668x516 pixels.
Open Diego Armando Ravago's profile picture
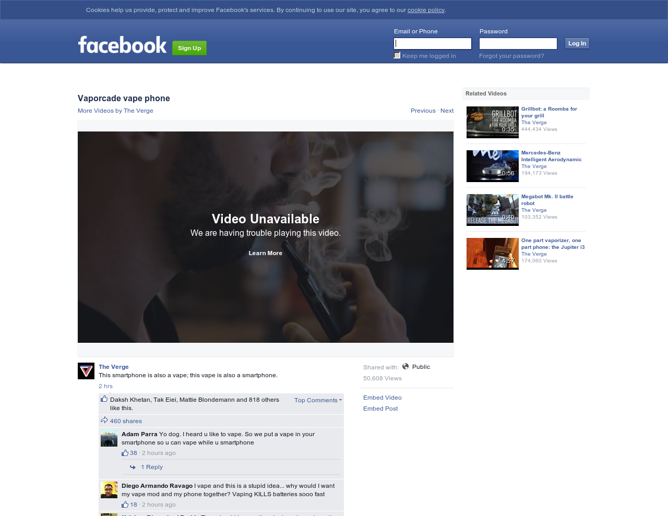coord(109,490)
